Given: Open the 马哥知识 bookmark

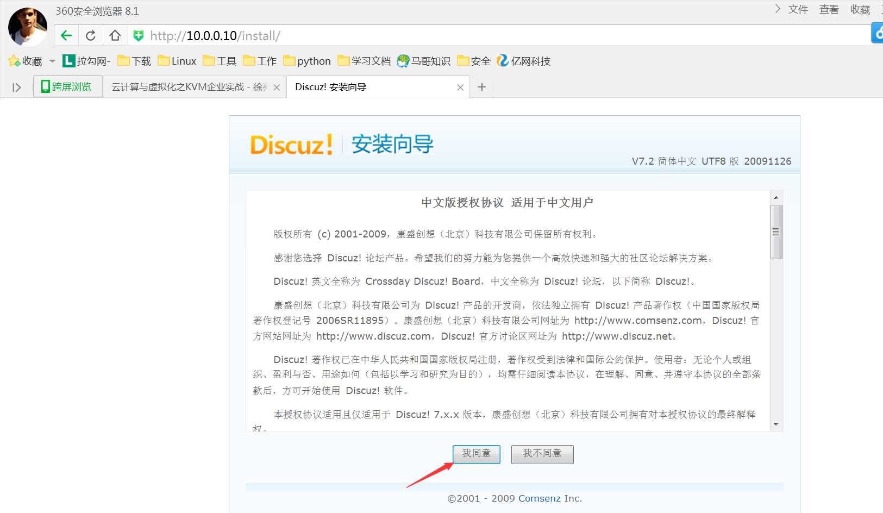Looking at the screenshot, I should click(424, 61).
